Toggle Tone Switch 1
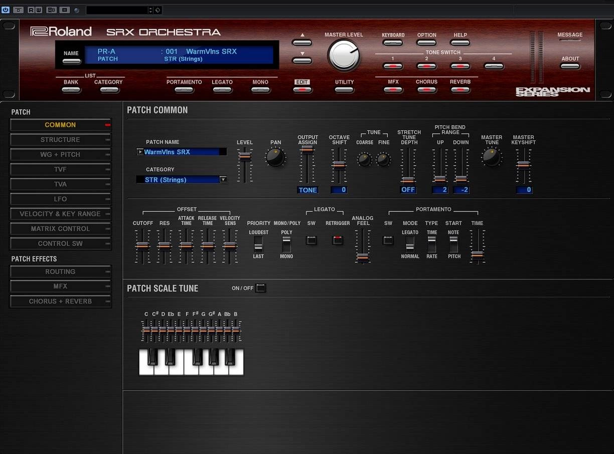 point(393,66)
